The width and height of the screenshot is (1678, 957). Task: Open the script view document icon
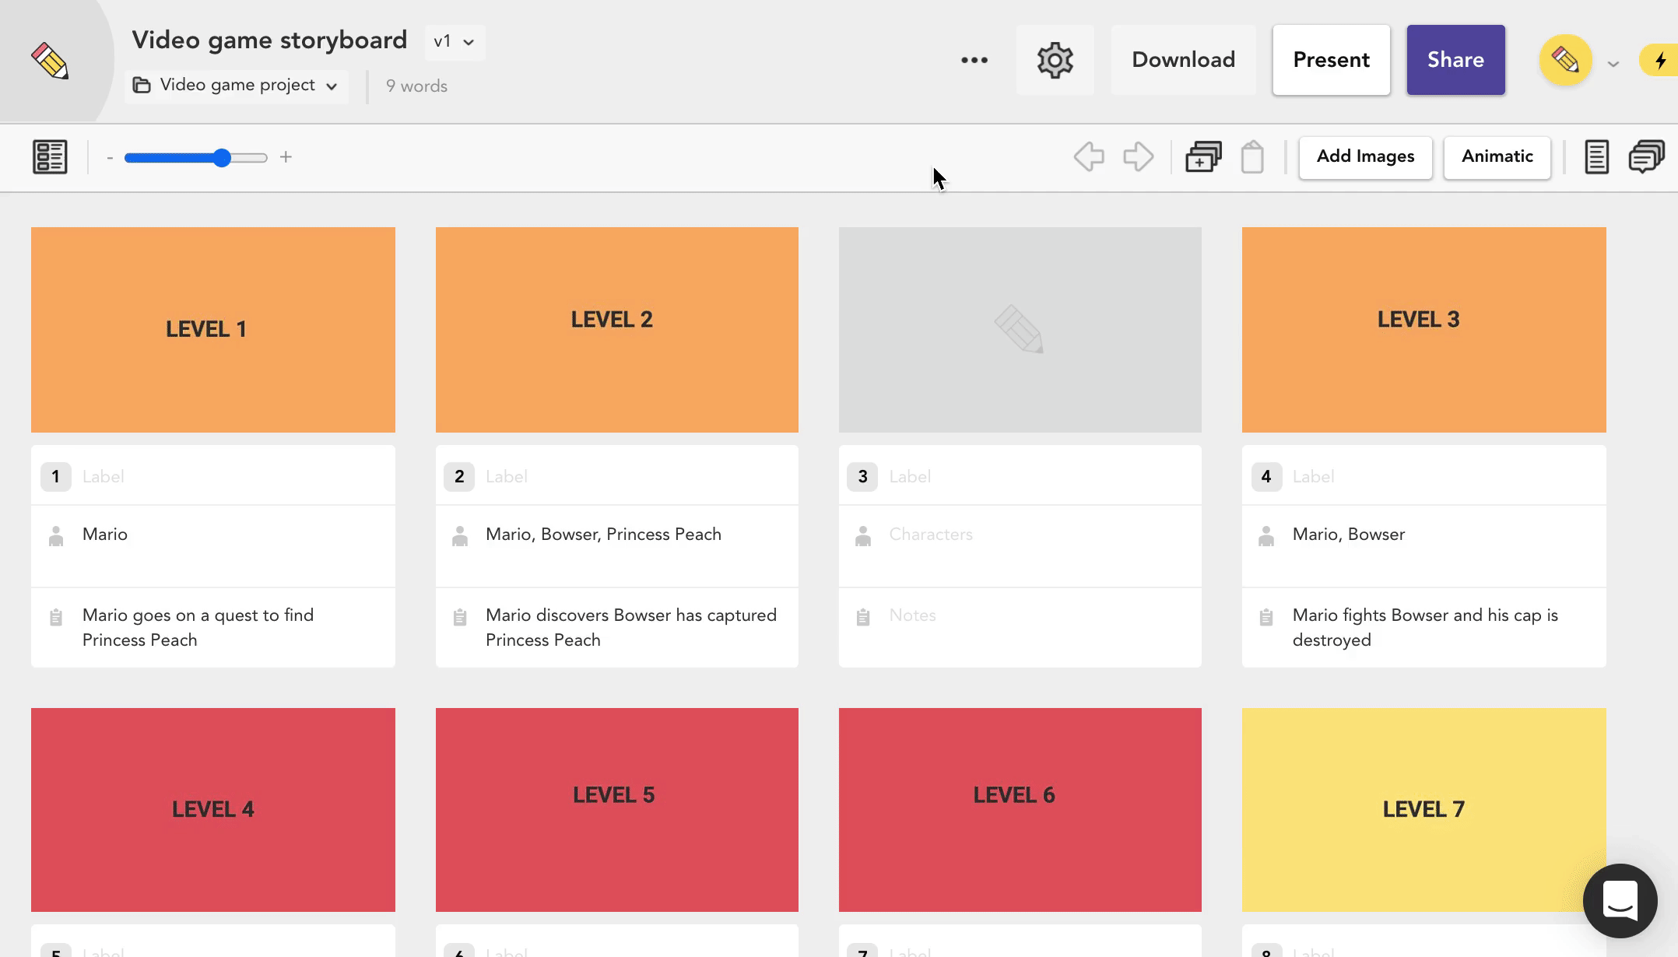tap(1596, 156)
